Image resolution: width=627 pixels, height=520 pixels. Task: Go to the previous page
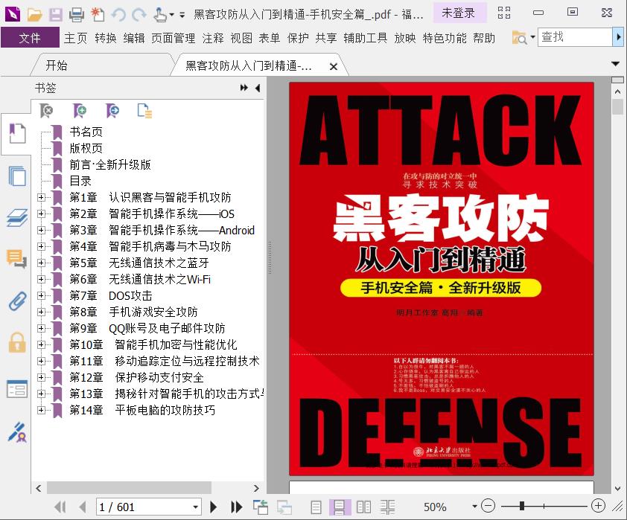point(83,507)
